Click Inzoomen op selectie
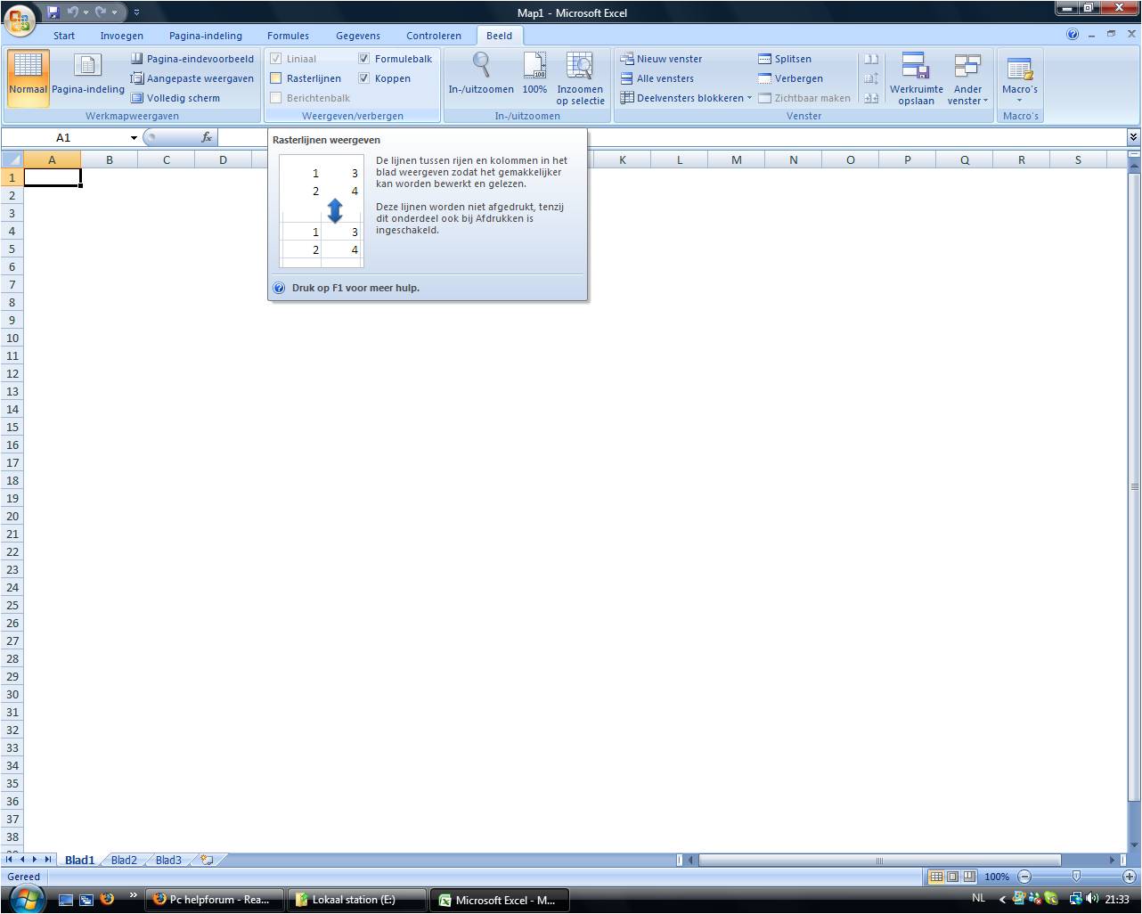This screenshot has width=1142, height=914. point(580,78)
